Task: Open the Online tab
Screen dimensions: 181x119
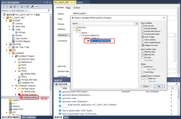Action: (x=77, y=7)
